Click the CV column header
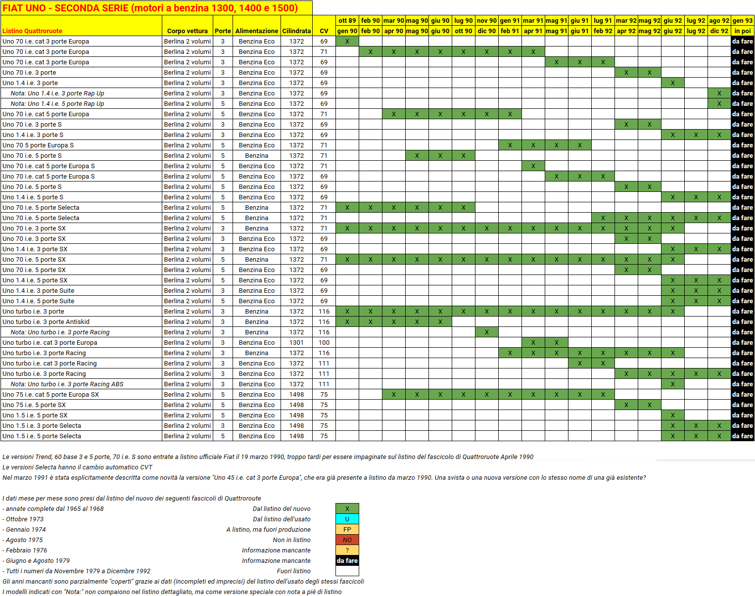The width and height of the screenshot is (755, 596). pyautogui.click(x=324, y=26)
